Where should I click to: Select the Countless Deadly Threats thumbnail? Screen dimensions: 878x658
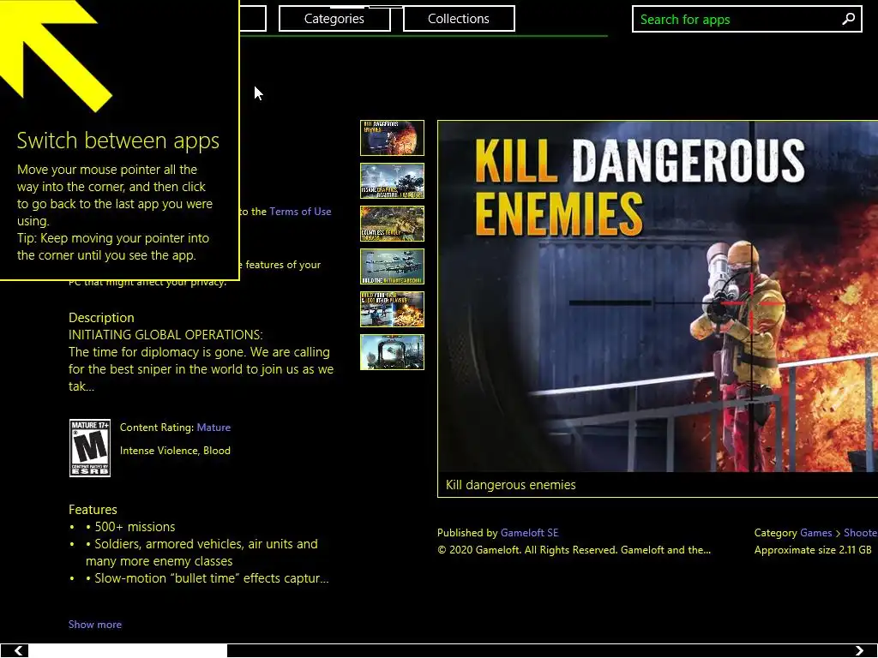coord(392,224)
